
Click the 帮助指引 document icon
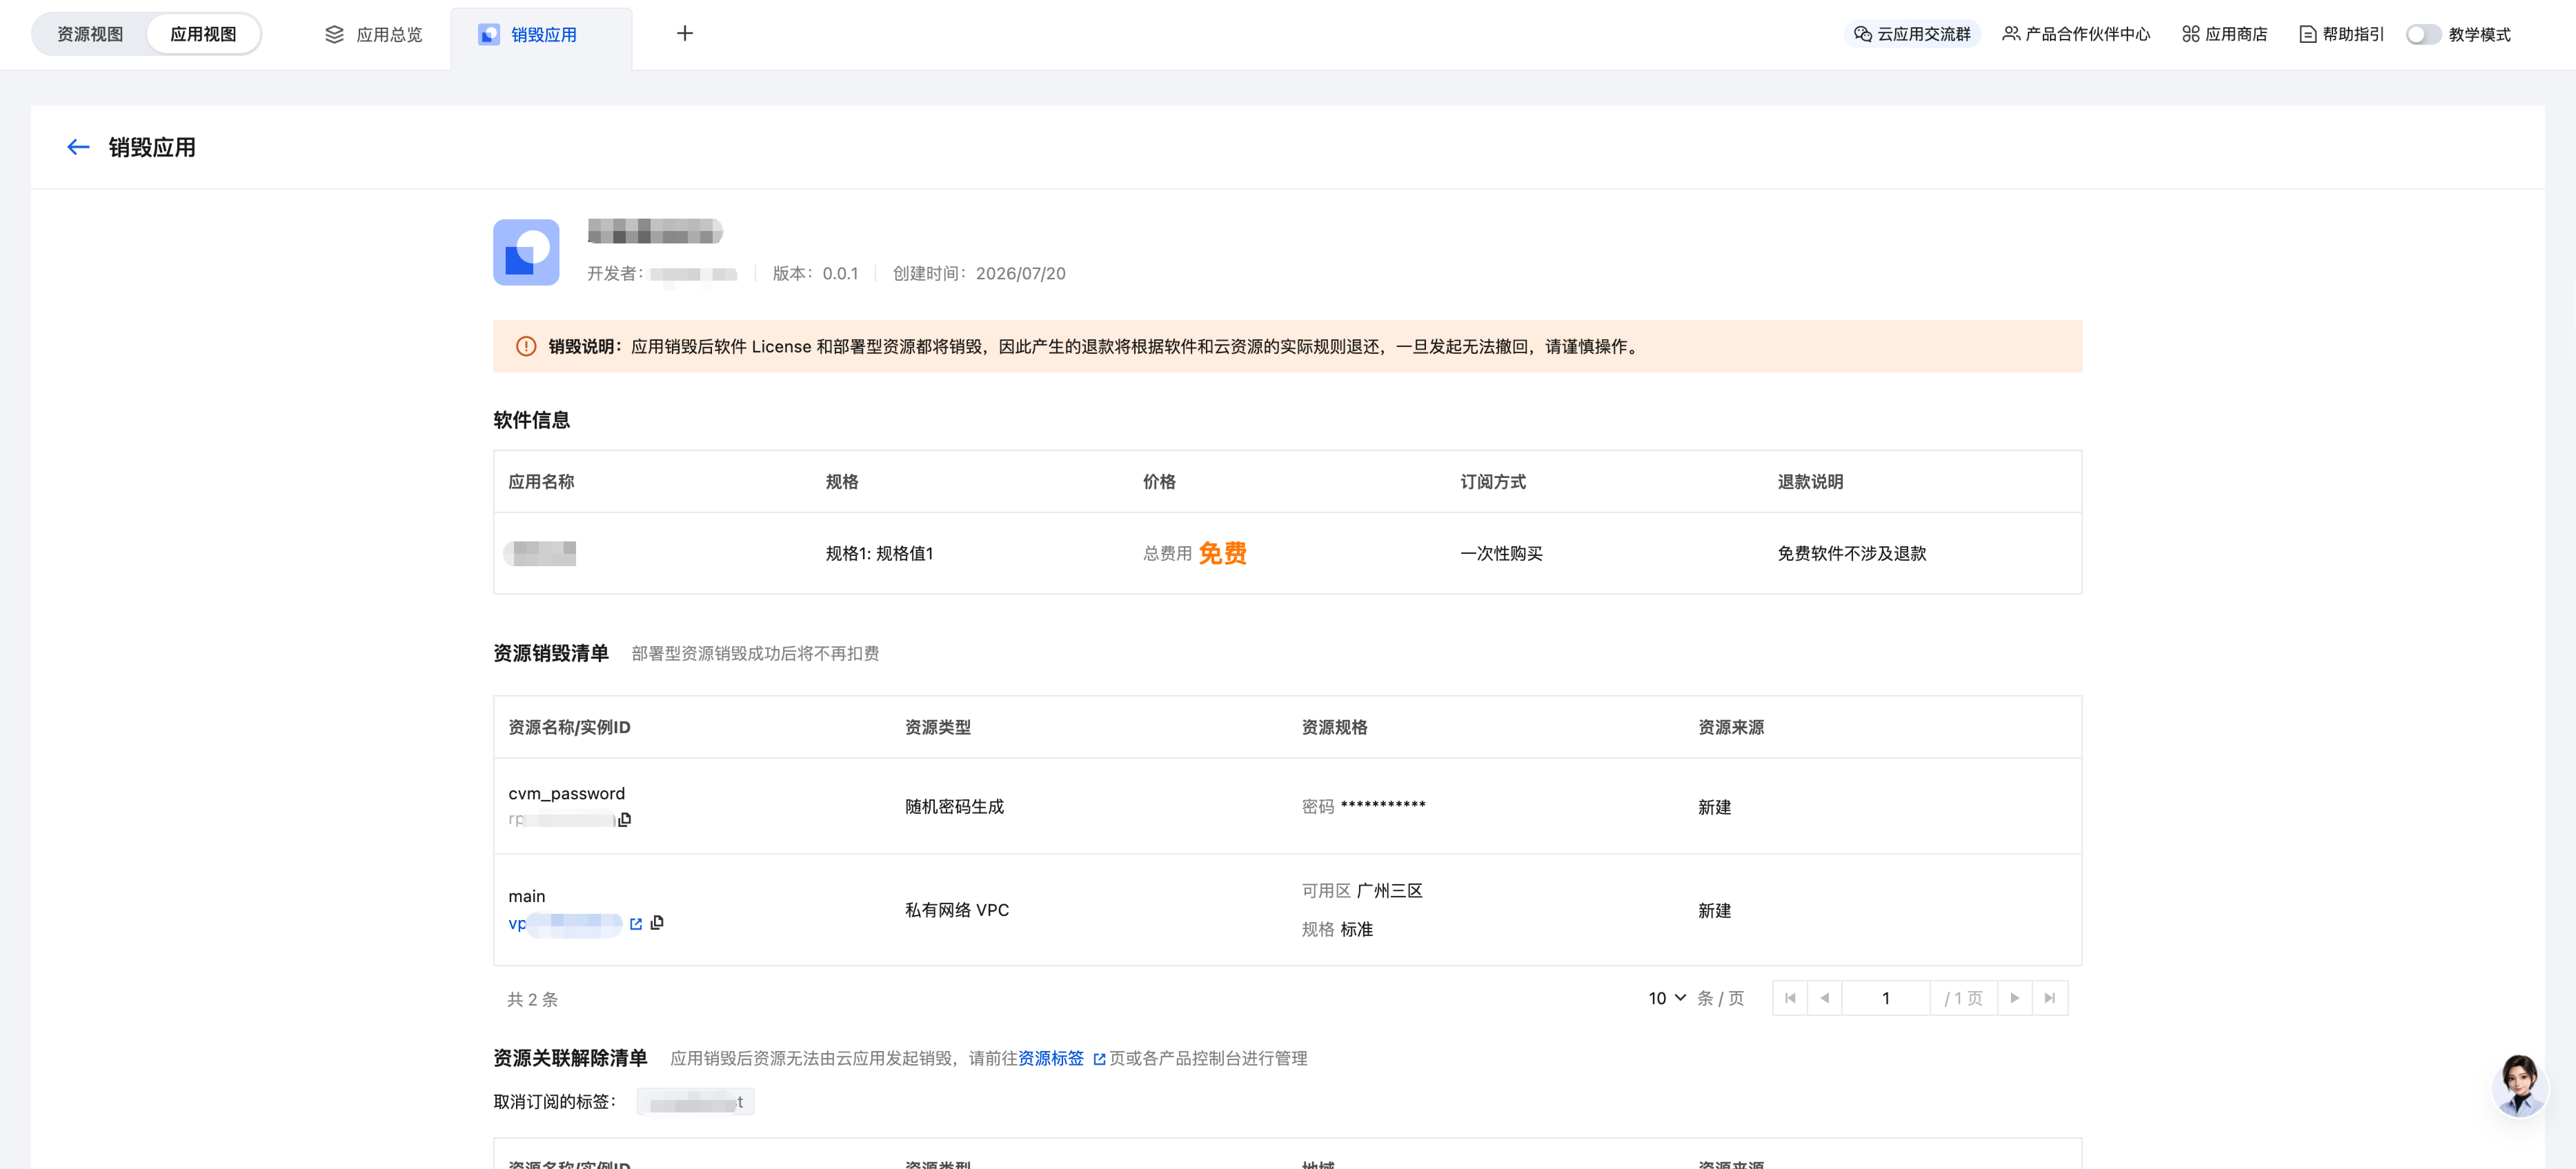[2308, 34]
